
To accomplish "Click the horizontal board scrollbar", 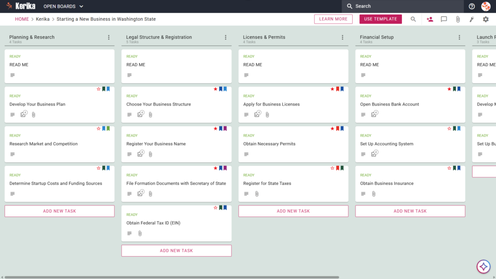I will (172, 277).
